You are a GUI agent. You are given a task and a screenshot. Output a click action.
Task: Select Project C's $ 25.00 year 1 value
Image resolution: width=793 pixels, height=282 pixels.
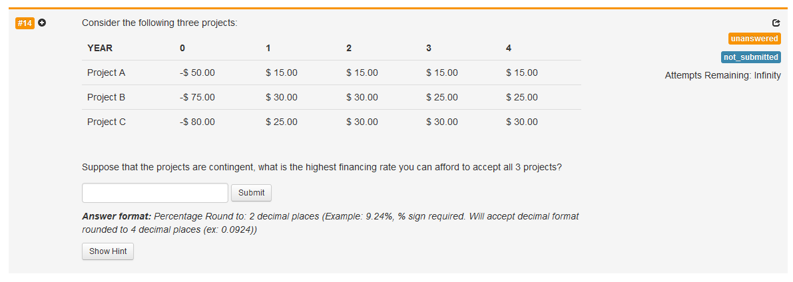(x=281, y=122)
